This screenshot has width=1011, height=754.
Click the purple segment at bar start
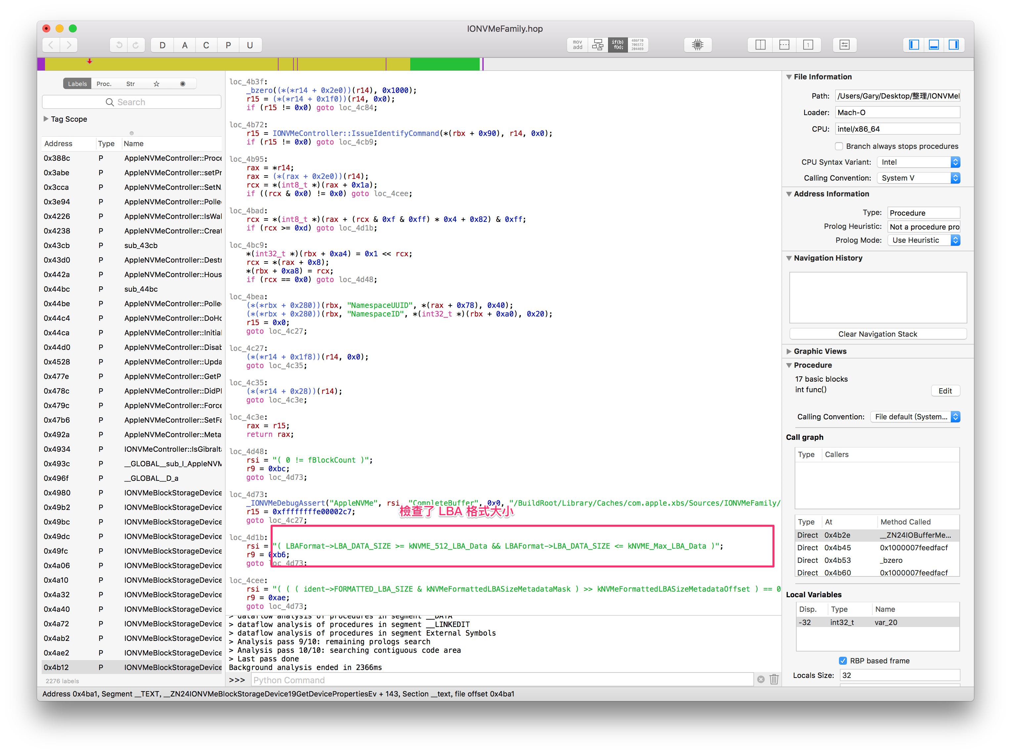tap(41, 64)
